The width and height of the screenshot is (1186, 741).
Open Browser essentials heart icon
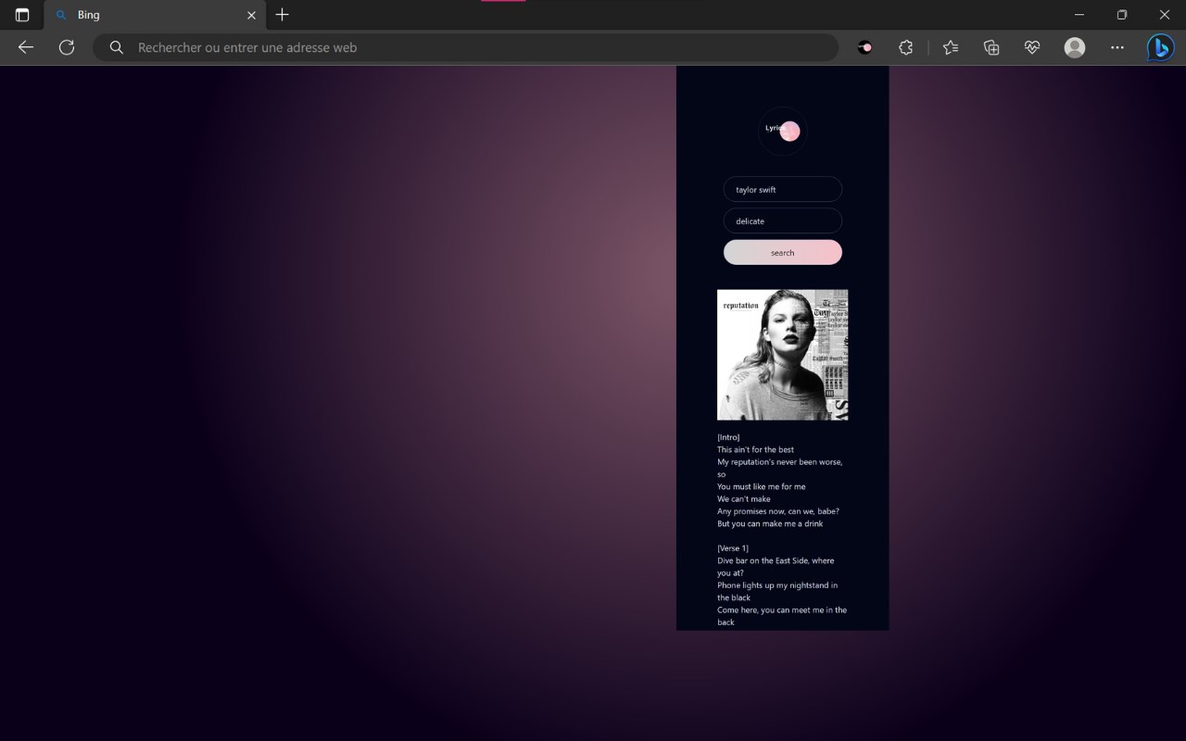1031,47
